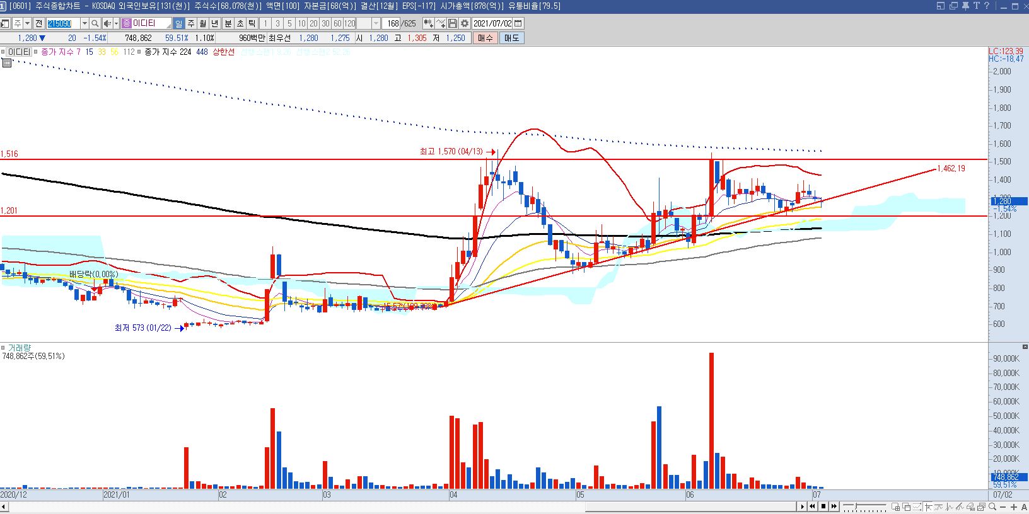Viewport: 1029px width, 514px height.
Task: Click the A text-size icon at bottom right
Action: tap(1023, 506)
